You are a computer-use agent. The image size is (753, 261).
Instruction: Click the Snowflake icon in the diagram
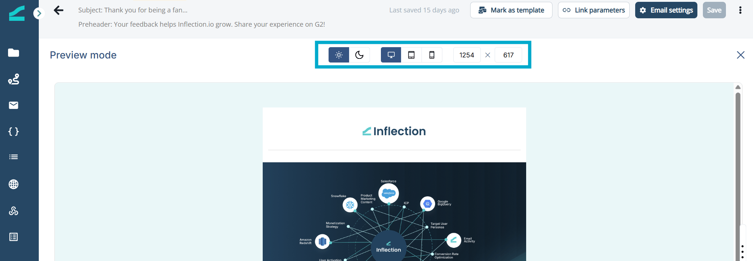350,205
